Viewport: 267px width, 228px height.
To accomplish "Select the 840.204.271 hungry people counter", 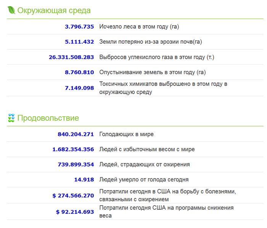I will click(76, 134).
